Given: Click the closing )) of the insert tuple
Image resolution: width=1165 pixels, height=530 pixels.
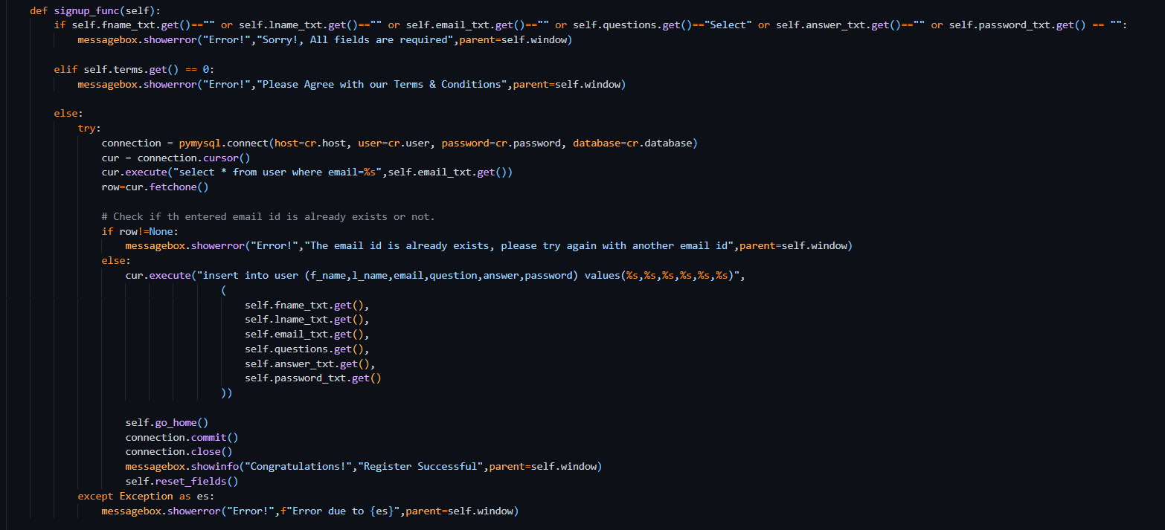Looking at the screenshot, I should (x=227, y=393).
